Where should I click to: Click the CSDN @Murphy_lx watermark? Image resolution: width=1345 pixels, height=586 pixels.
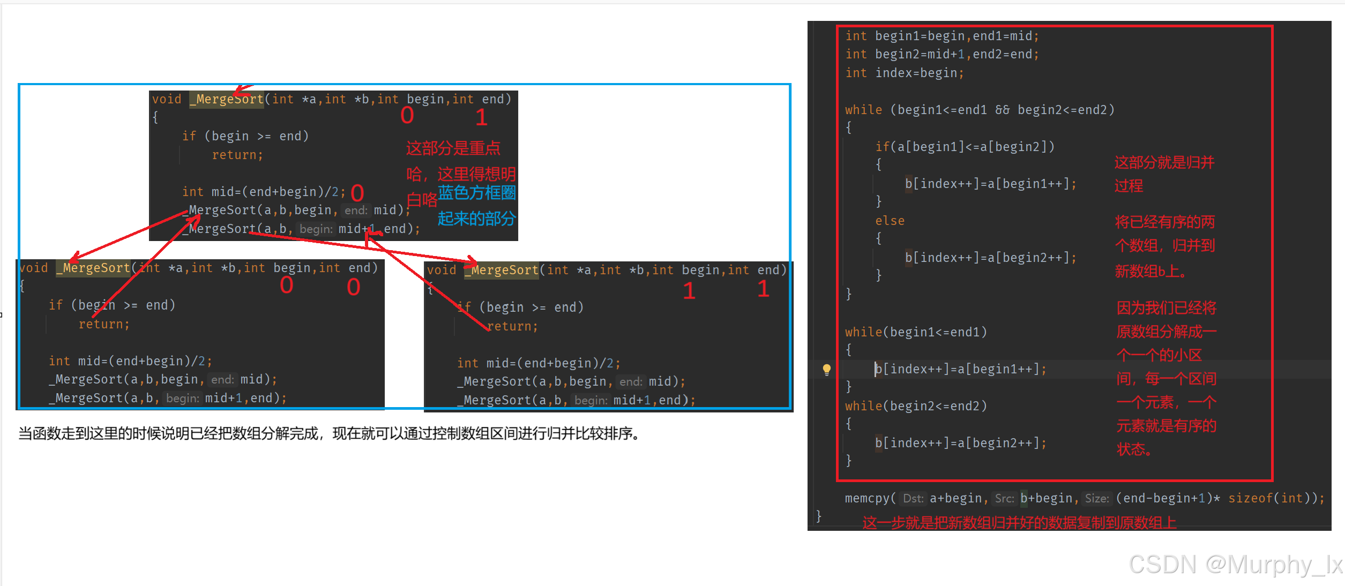(x=1235, y=564)
